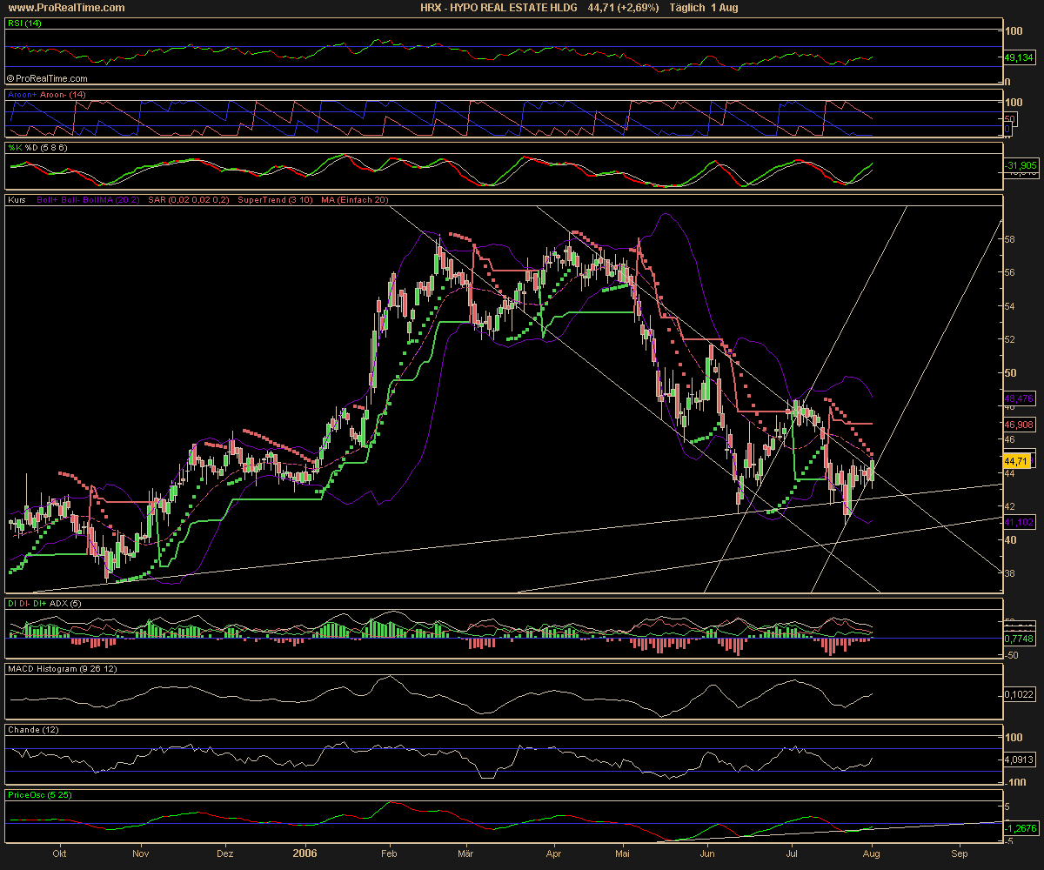Click the Dez month label on time axis
Image resolution: width=1044 pixels, height=870 pixels.
pyautogui.click(x=224, y=854)
